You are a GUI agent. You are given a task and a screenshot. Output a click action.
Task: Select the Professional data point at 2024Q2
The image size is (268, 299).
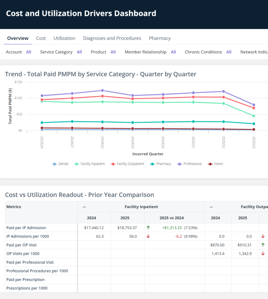click(102, 91)
